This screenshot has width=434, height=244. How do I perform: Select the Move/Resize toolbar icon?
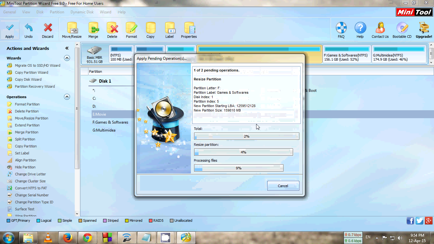click(x=72, y=28)
